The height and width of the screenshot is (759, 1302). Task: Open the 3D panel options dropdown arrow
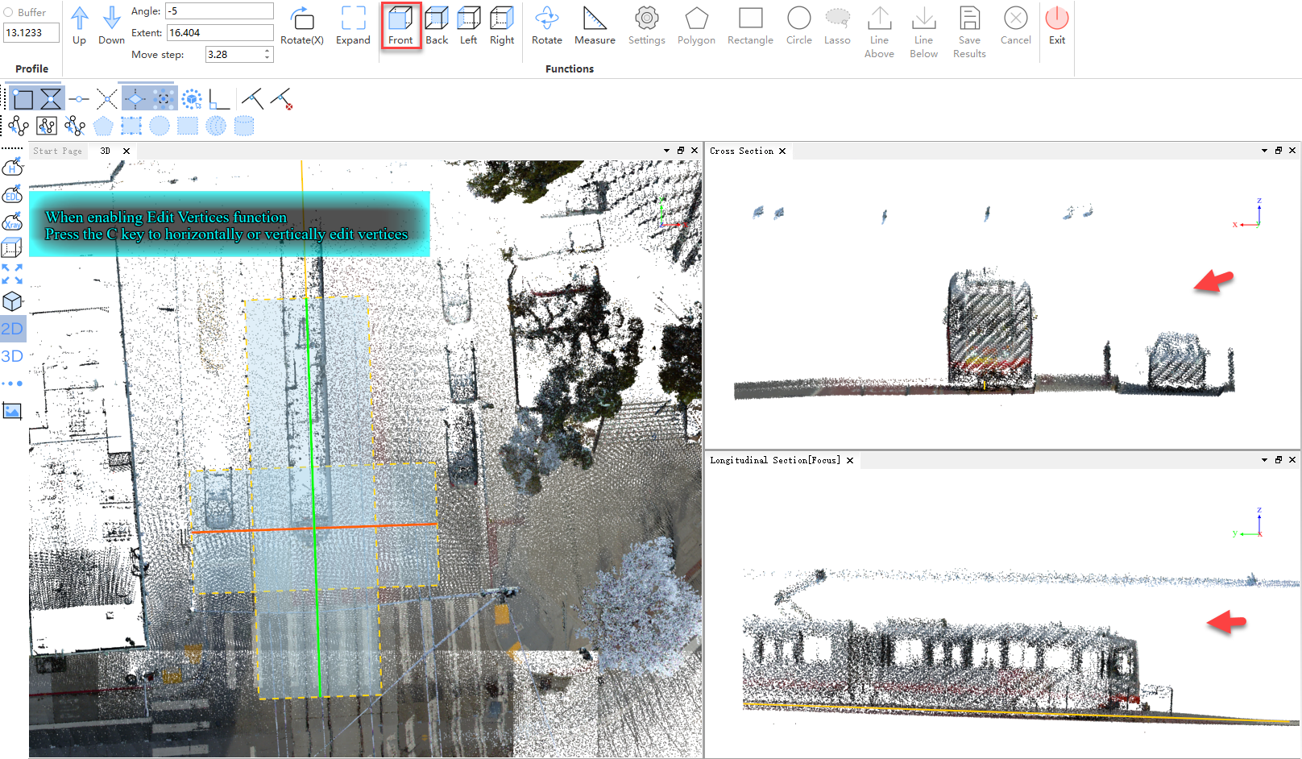click(x=666, y=151)
